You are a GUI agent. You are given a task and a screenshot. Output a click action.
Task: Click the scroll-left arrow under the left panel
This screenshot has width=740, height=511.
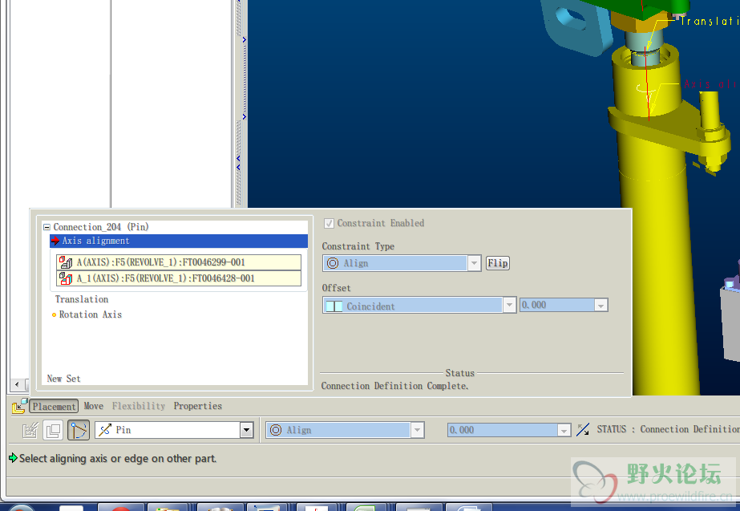(17, 384)
